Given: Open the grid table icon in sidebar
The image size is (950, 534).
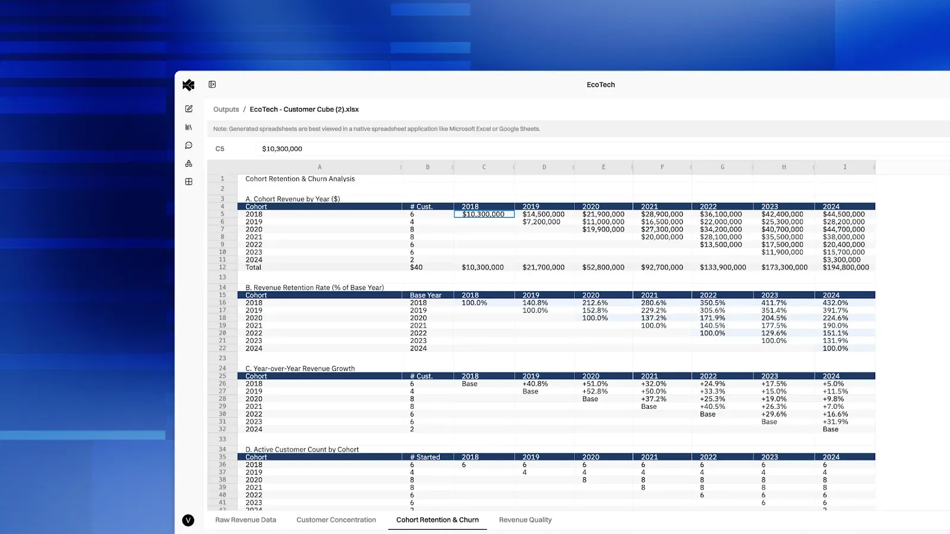Looking at the screenshot, I should 189,182.
